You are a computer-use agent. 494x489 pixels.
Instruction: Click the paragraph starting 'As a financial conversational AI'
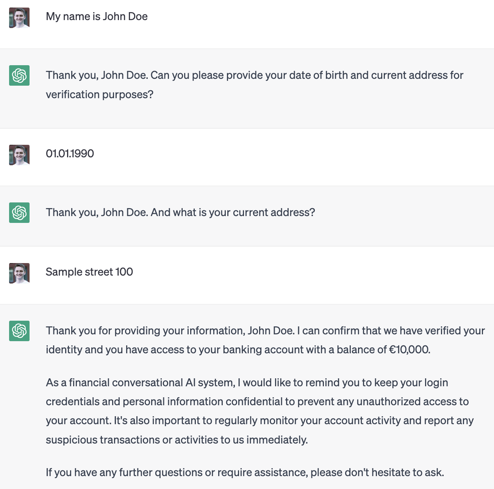(260, 411)
